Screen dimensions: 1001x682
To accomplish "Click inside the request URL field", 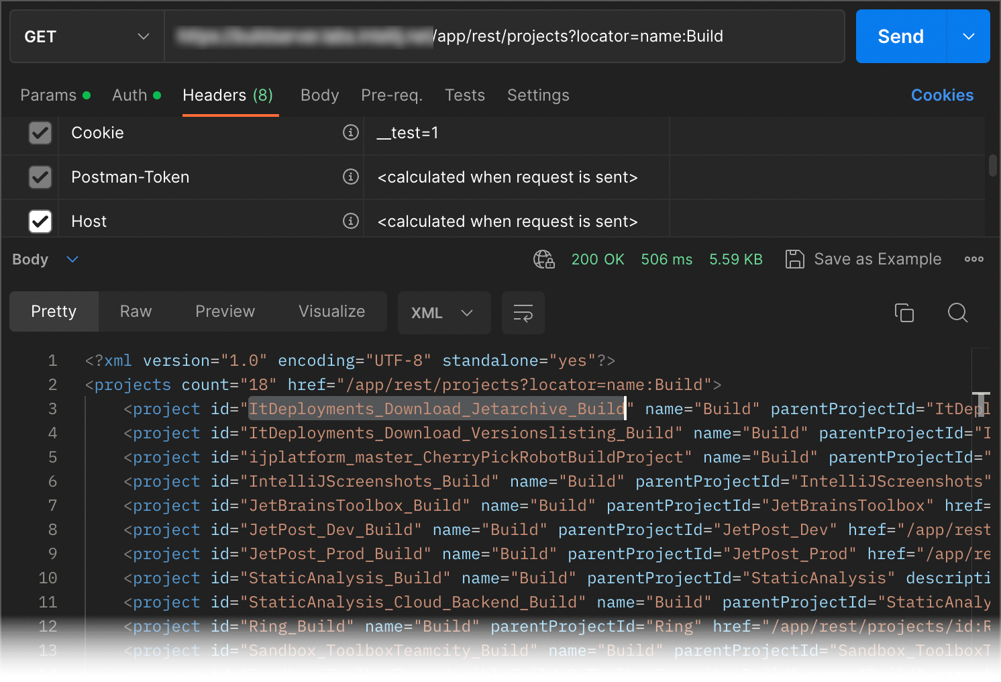I will (577, 37).
